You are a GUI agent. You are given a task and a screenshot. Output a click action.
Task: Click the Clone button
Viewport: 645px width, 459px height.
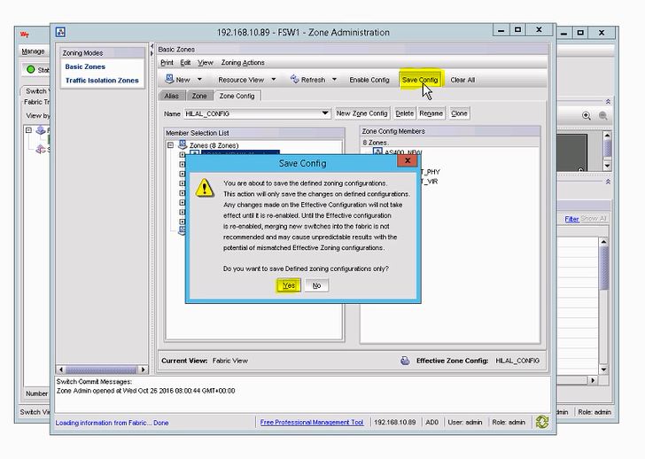pos(459,113)
